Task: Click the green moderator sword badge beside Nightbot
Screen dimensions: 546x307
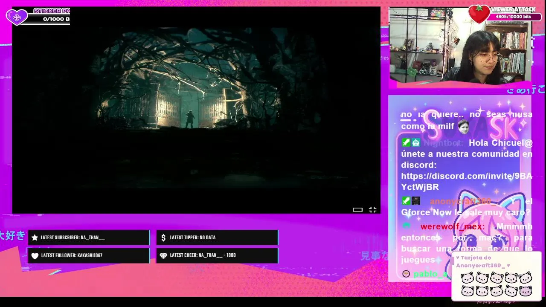Action: 406,143
